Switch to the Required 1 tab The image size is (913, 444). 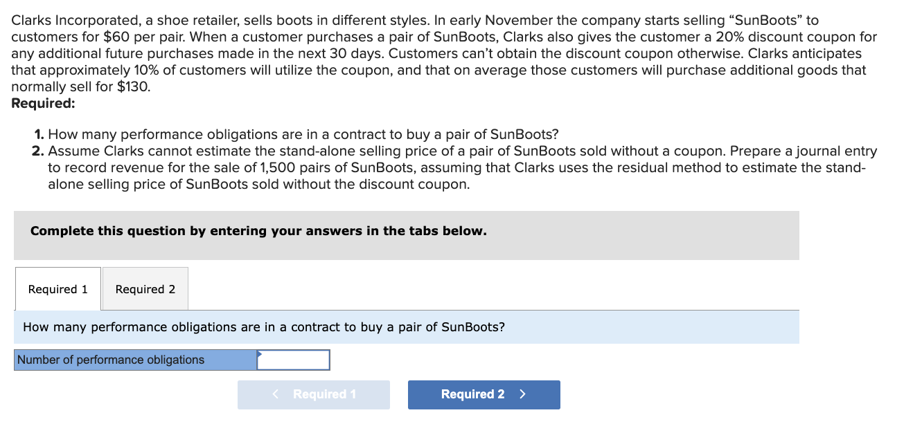pyautogui.click(x=58, y=289)
